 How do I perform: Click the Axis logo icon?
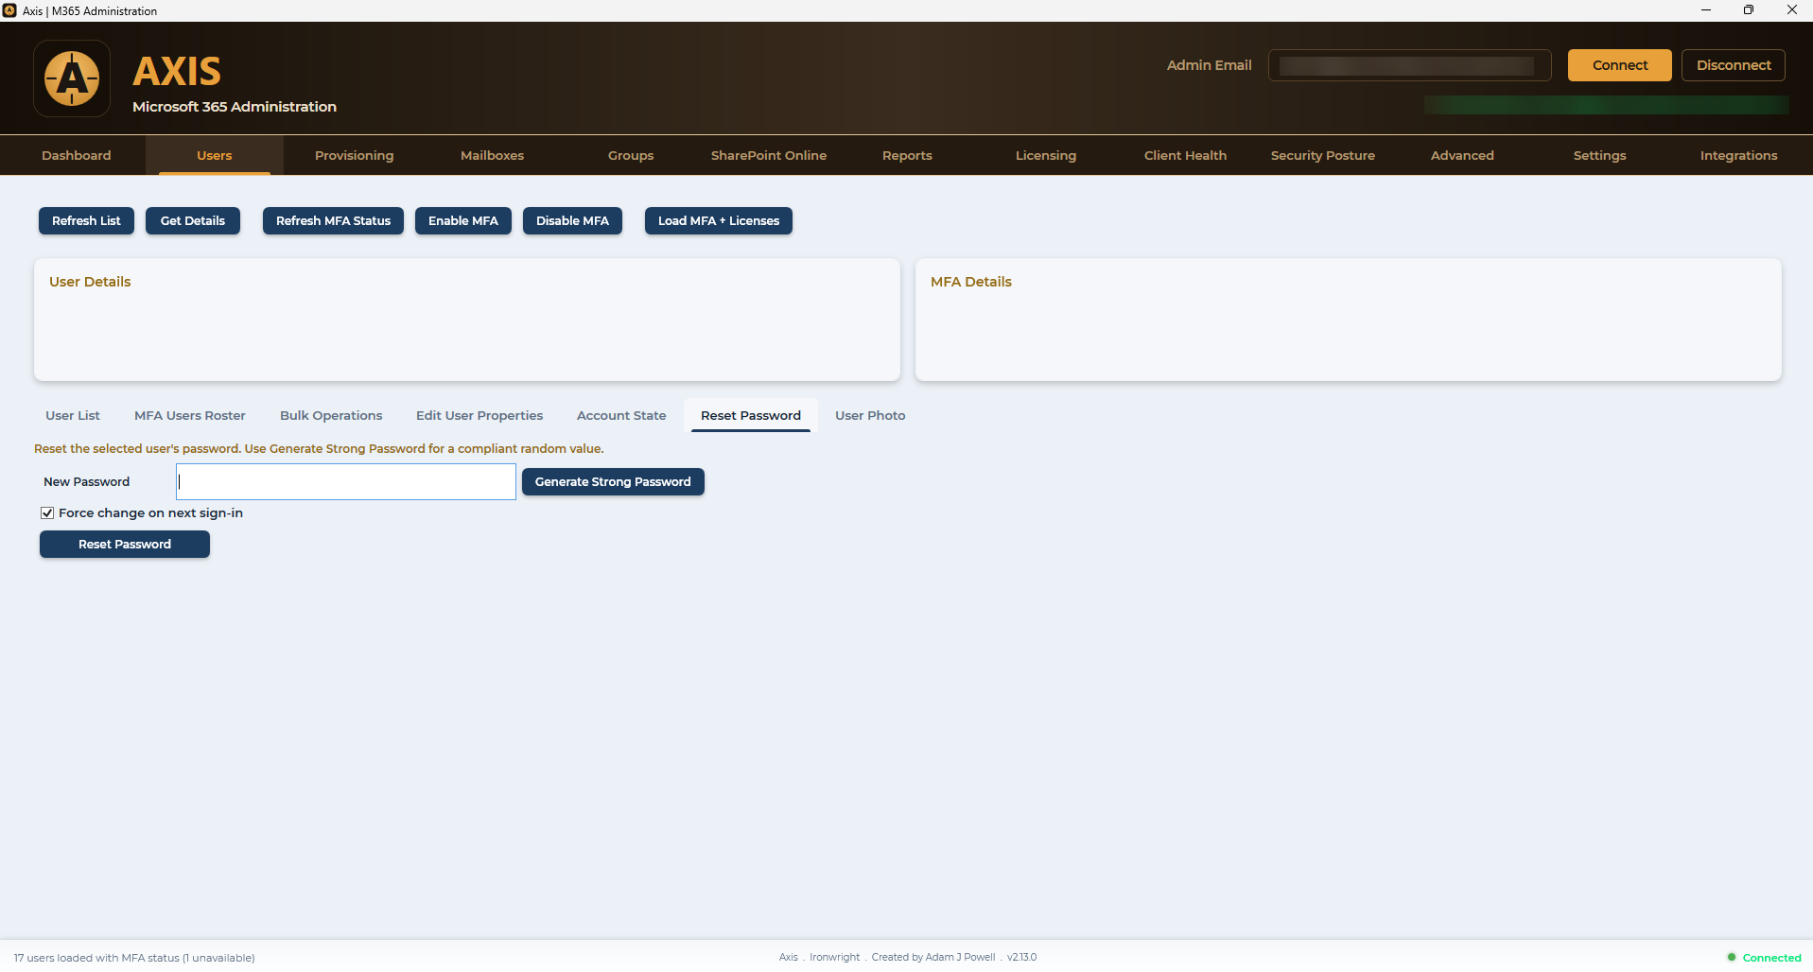72,78
